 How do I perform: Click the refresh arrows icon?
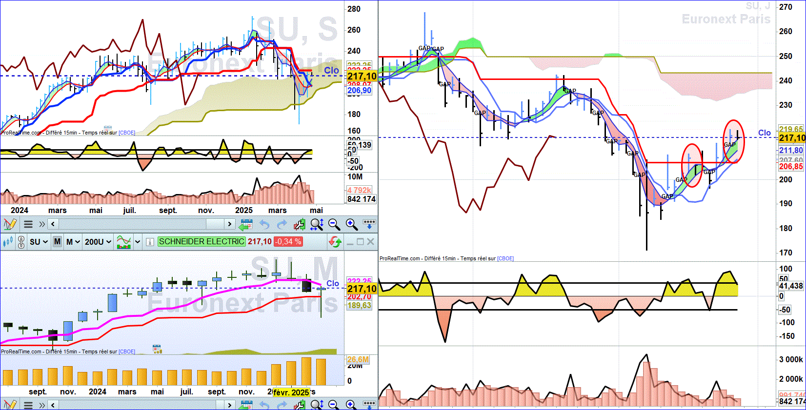click(x=335, y=242)
